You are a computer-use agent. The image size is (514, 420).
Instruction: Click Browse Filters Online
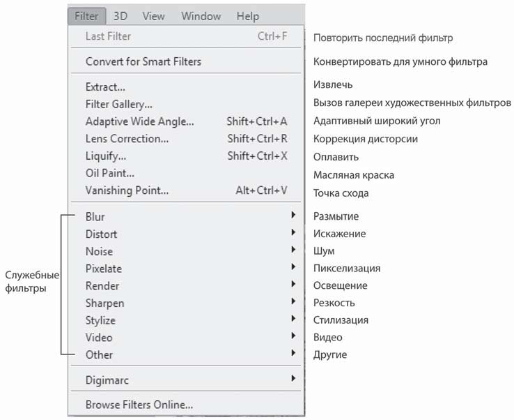pos(139,404)
